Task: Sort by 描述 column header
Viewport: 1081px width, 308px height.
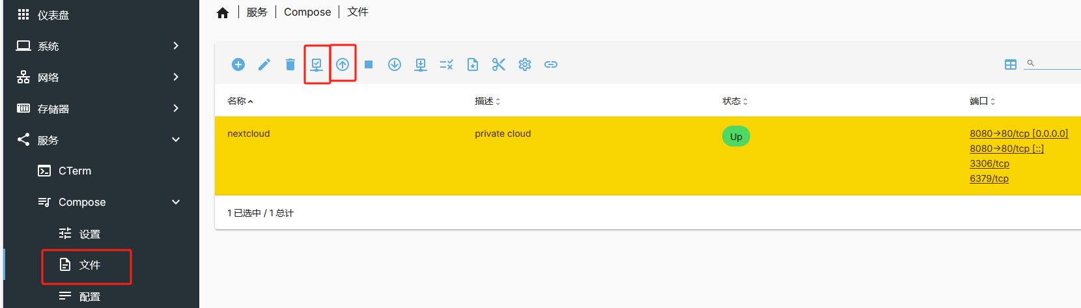Action: tap(488, 101)
